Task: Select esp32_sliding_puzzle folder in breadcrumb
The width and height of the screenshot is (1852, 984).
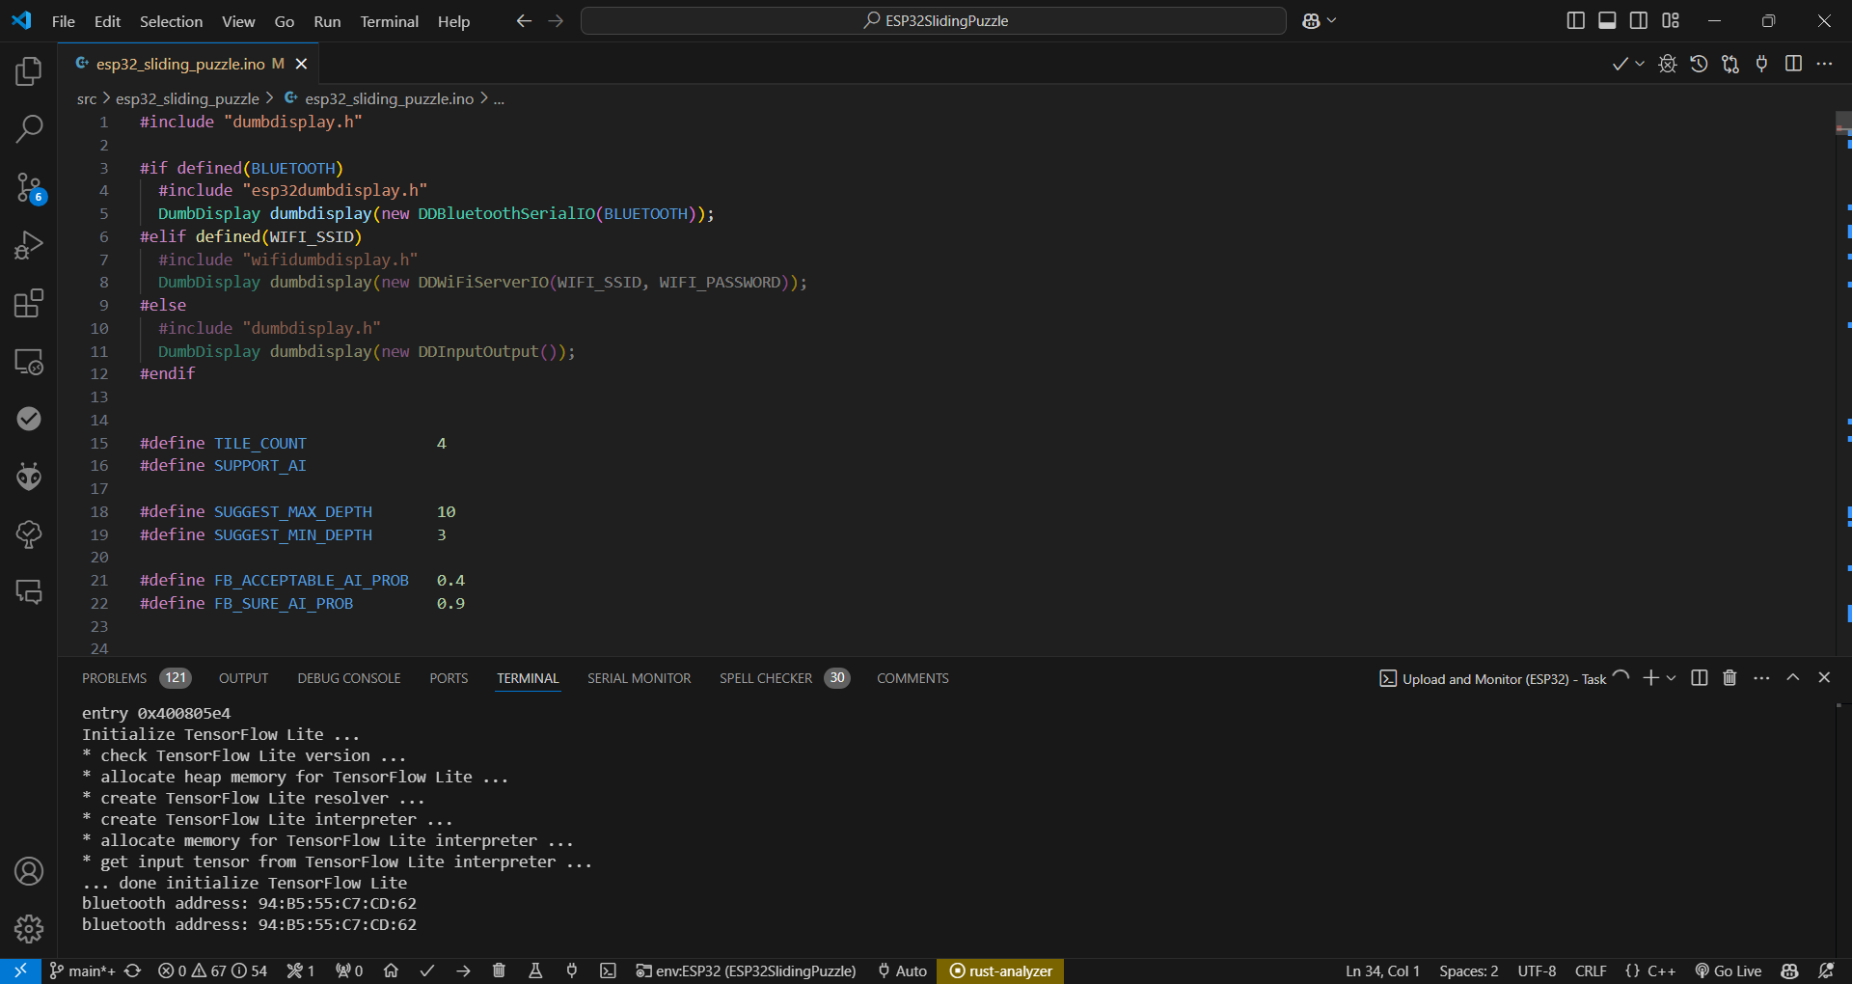Action: pyautogui.click(x=187, y=99)
